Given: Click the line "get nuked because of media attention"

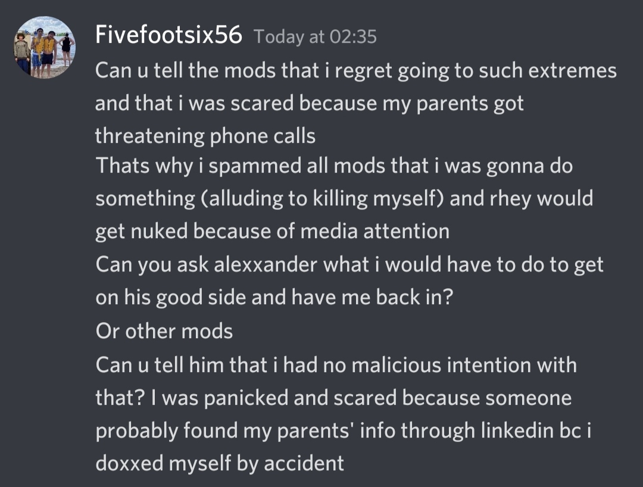Looking at the screenshot, I should 272,230.
